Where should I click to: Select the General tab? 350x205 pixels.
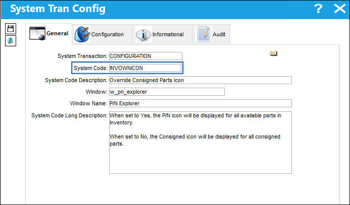click(x=48, y=34)
